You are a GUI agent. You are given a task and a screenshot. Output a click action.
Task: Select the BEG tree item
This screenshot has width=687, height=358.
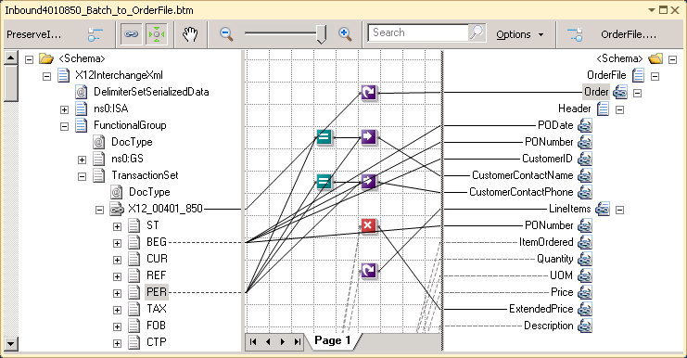tap(157, 242)
